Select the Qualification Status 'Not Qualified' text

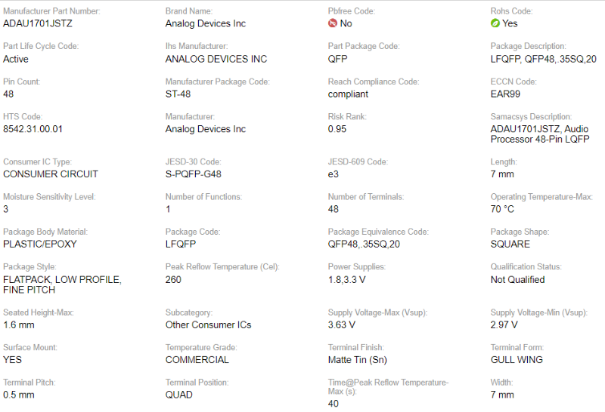(517, 280)
